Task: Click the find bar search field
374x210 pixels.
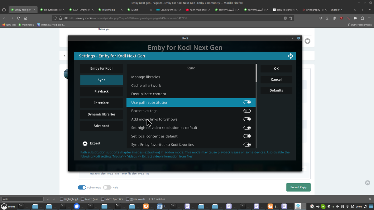Action: (x=23, y=199)
